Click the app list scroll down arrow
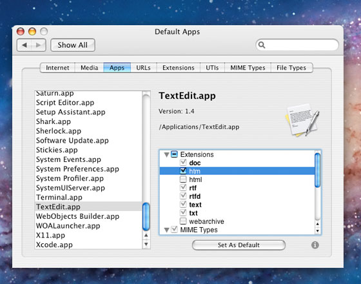Image resolution: width=361 pixels, height=284 pixels. pyautogui.click(x=146, y=244)
